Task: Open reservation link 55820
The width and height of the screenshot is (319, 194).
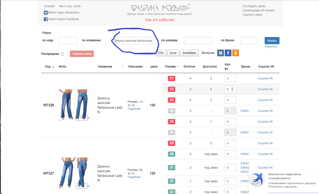Action: point(245,111)
